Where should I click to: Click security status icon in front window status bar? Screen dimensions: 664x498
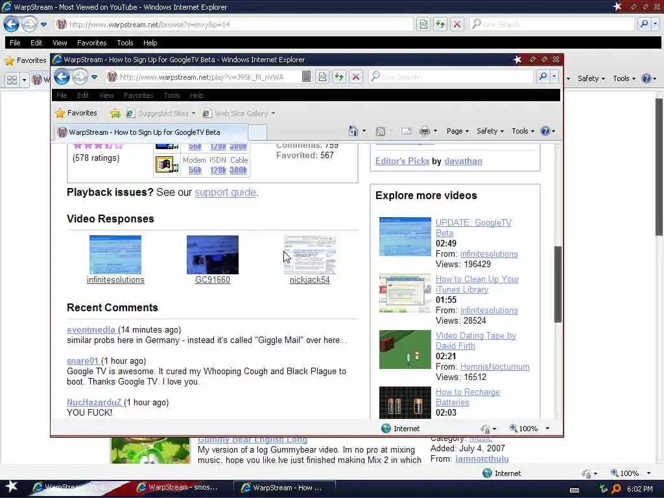tap(485, 429)
